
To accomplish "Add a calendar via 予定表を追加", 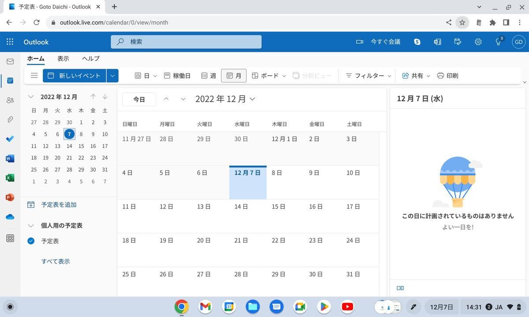I will point(52,205).
